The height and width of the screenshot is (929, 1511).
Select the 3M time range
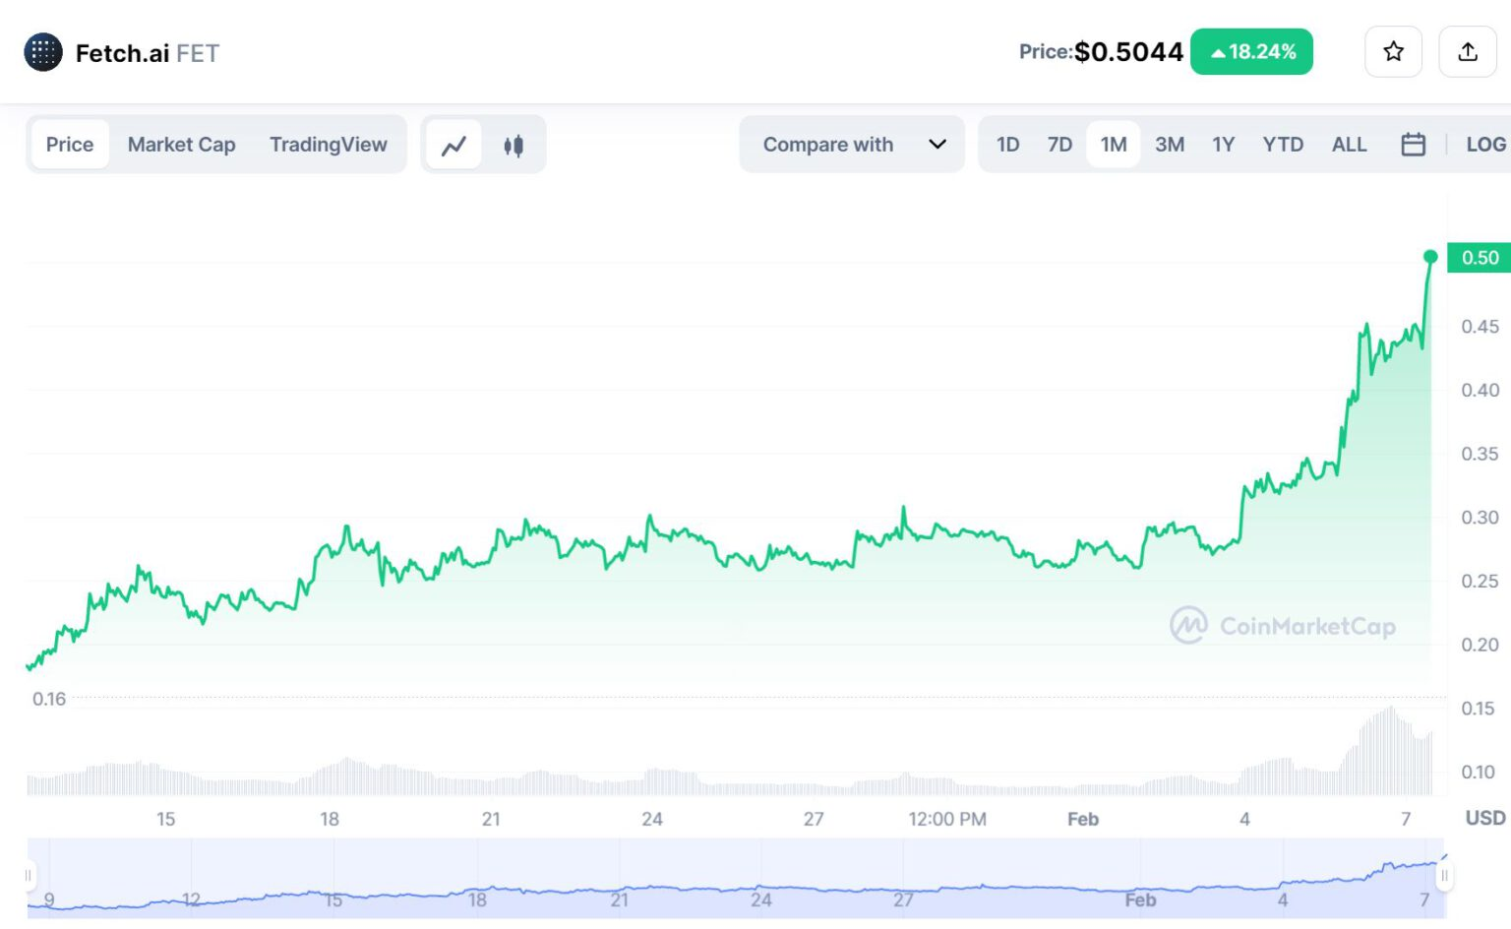click(1169, 145)
